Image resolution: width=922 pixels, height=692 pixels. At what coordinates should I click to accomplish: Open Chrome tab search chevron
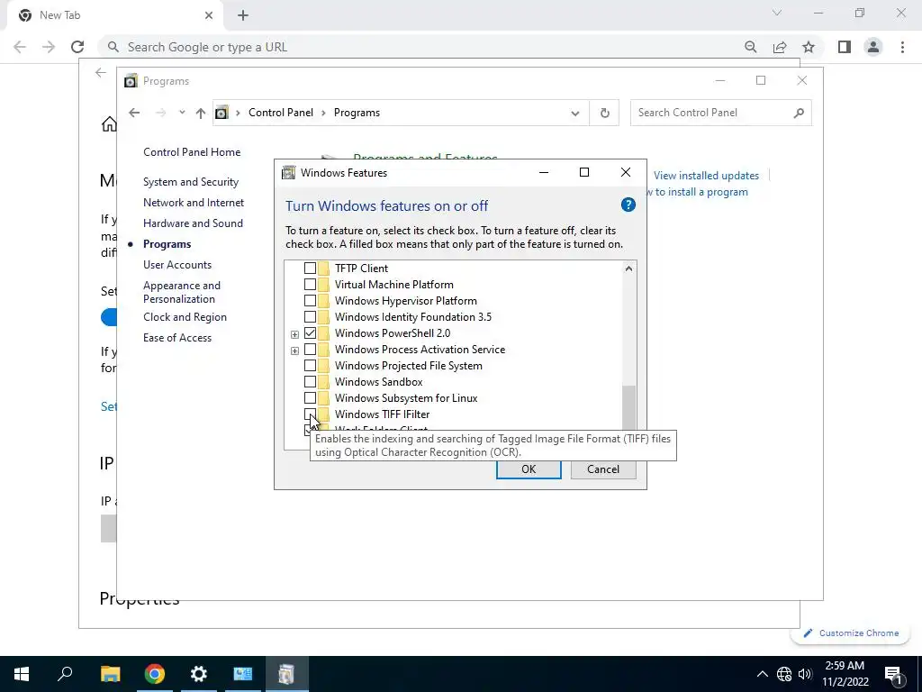tap(777, 13)
